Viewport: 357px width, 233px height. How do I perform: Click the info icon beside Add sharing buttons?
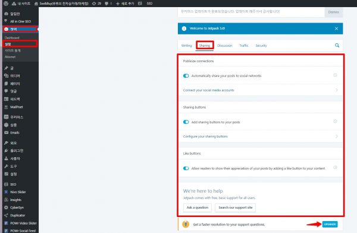point(335,122)
